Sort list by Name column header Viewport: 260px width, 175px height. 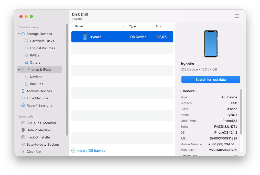[99, 26]
